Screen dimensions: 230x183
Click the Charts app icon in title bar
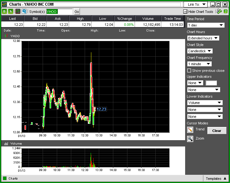click(x=4, y=4)
